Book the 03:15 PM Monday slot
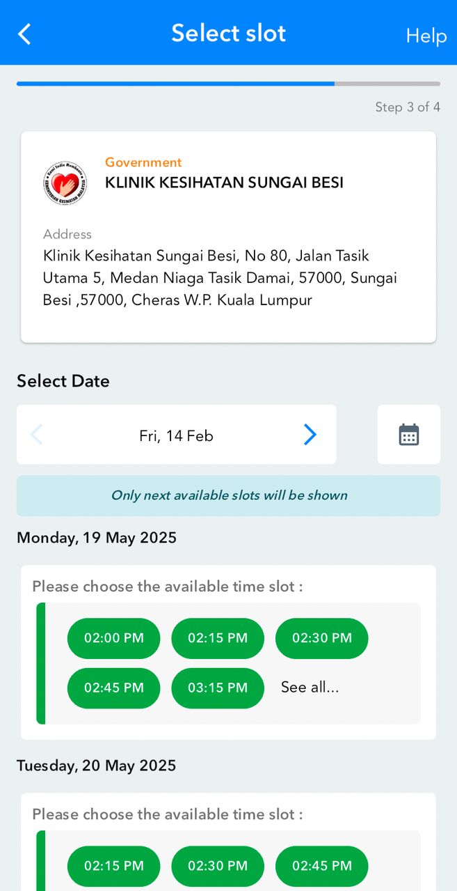Viewport: 457px width, 891px height. 218,688
